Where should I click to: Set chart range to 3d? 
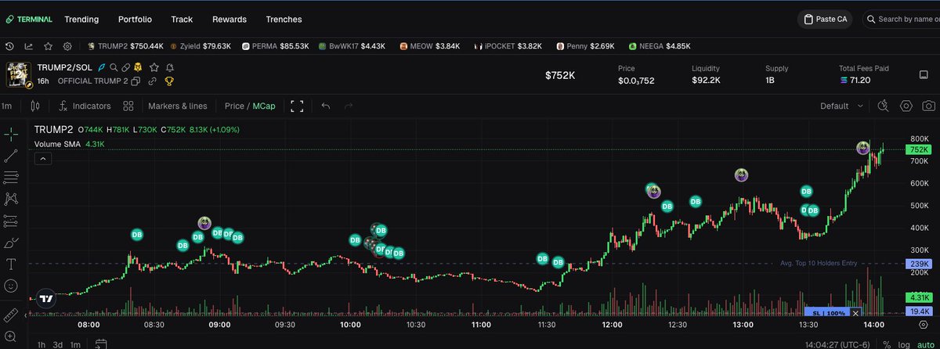(59, 344)
